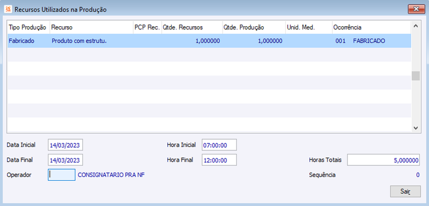
Task: Click the application icon in title bar
Action: pos(8,10)
